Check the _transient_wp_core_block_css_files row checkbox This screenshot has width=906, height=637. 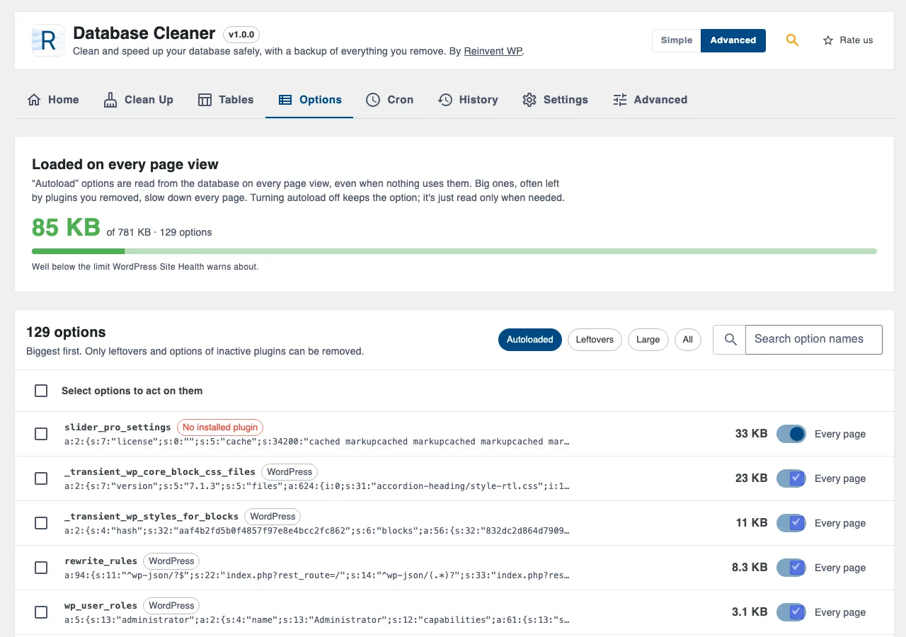click(x=41, y=478)
